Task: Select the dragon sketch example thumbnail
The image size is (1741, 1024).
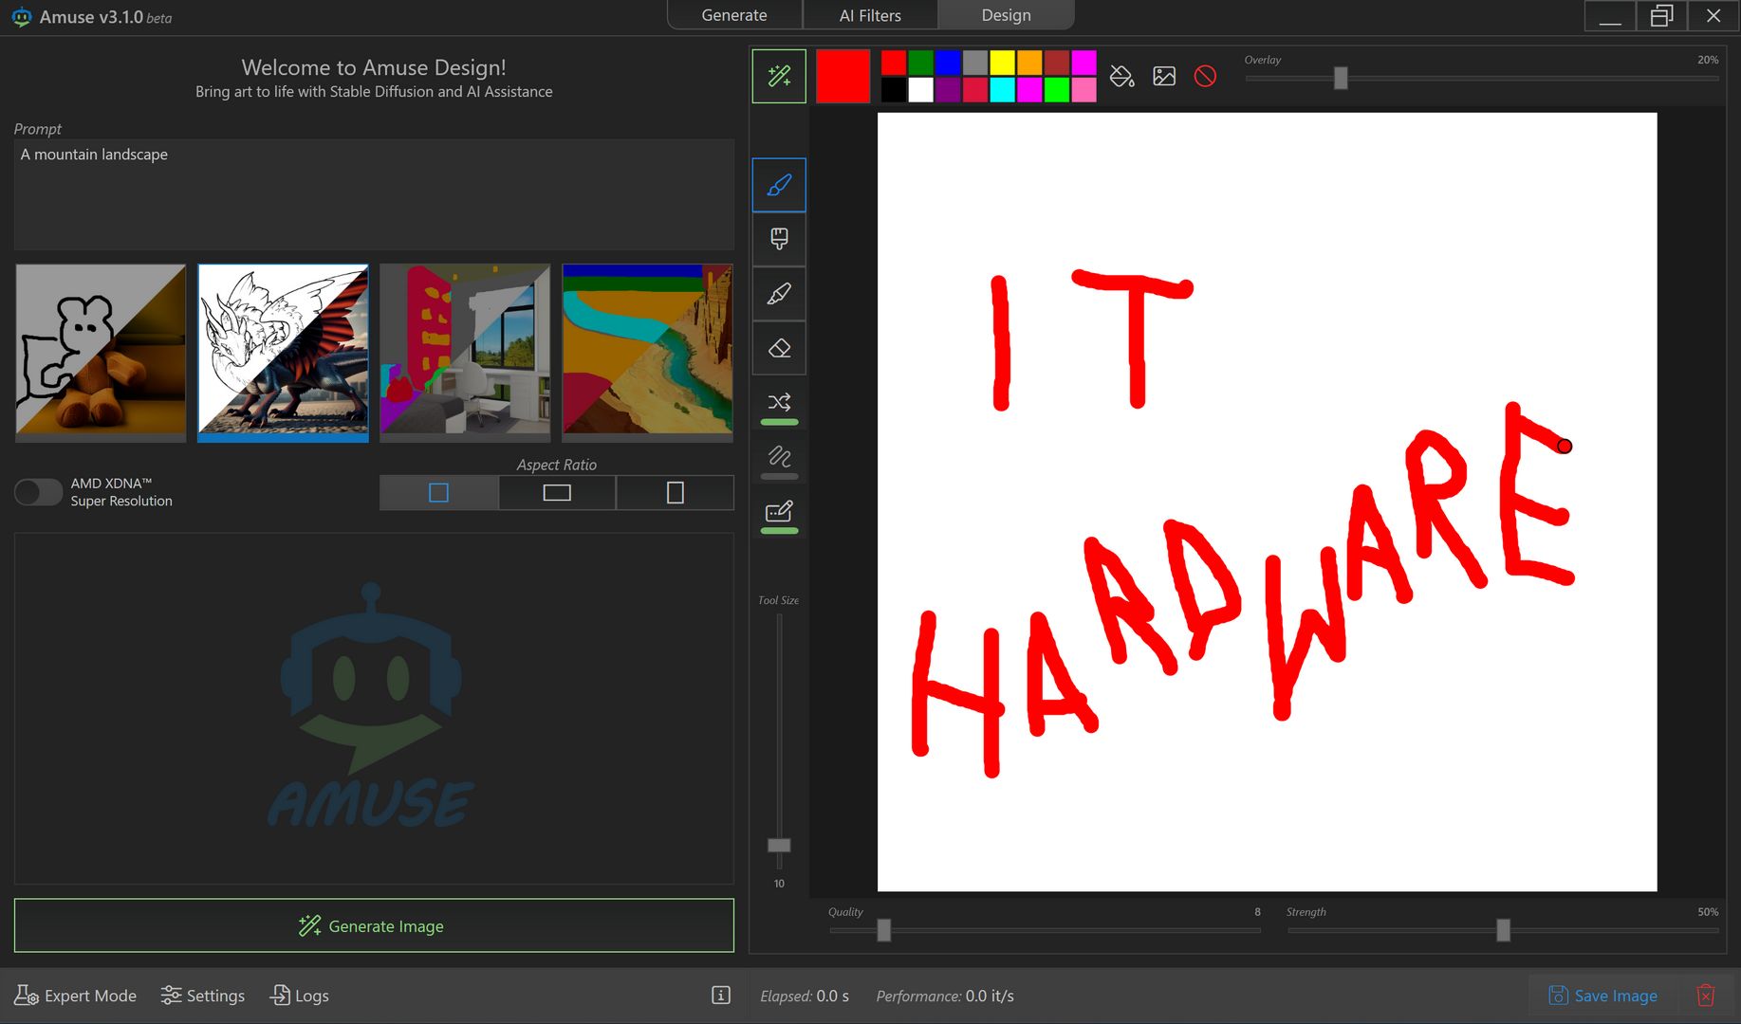Action: (283, 349)
